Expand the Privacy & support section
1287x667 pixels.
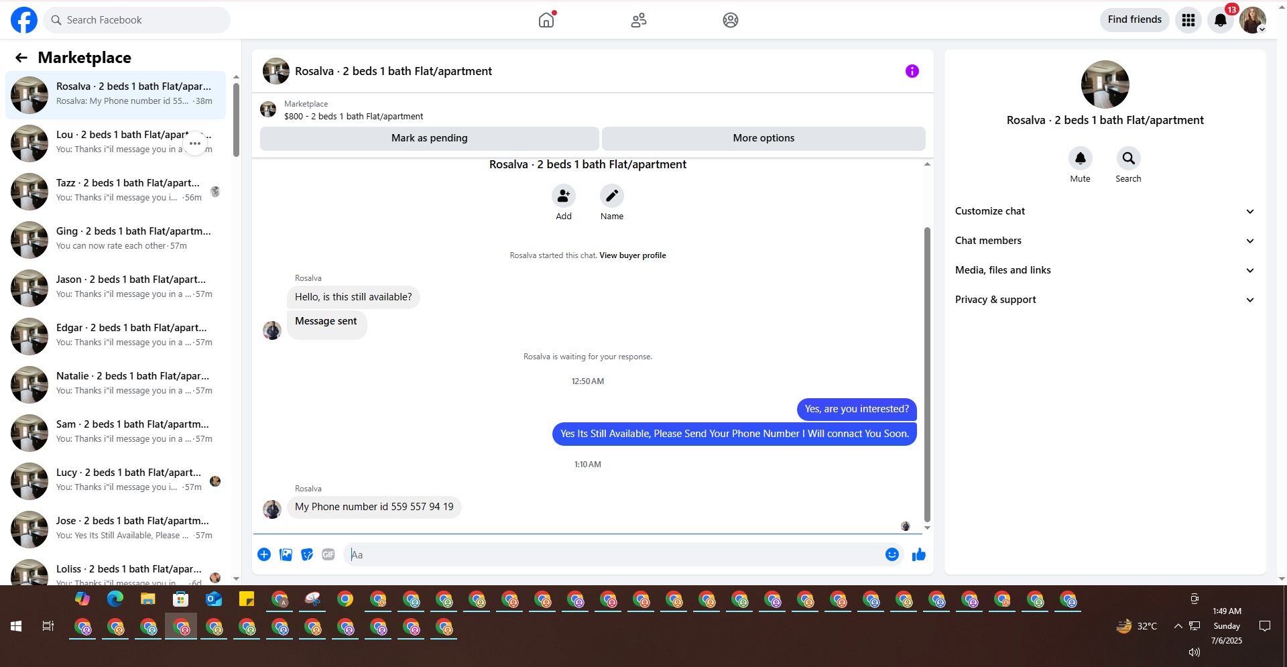pos(1105,300)
